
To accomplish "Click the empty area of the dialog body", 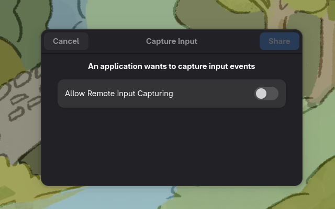I will (171, 146).
